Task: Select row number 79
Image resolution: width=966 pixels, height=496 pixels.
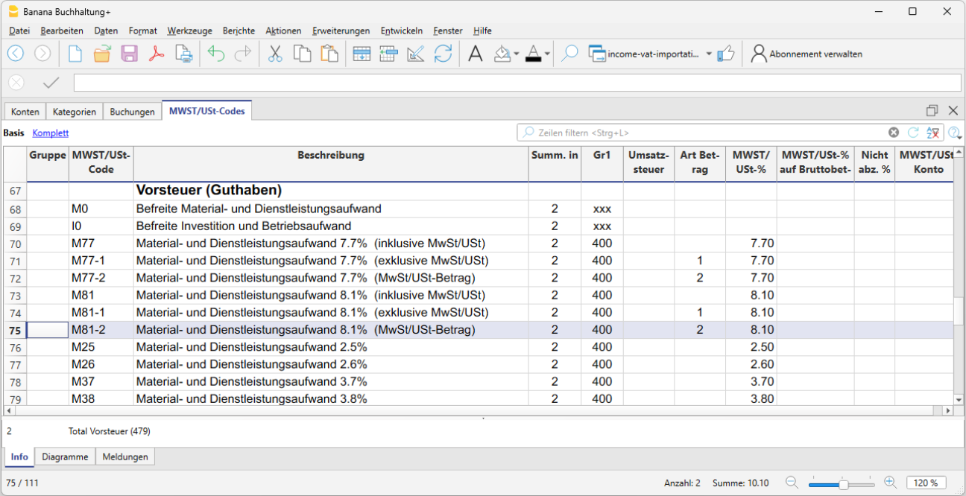Action: 15,398
